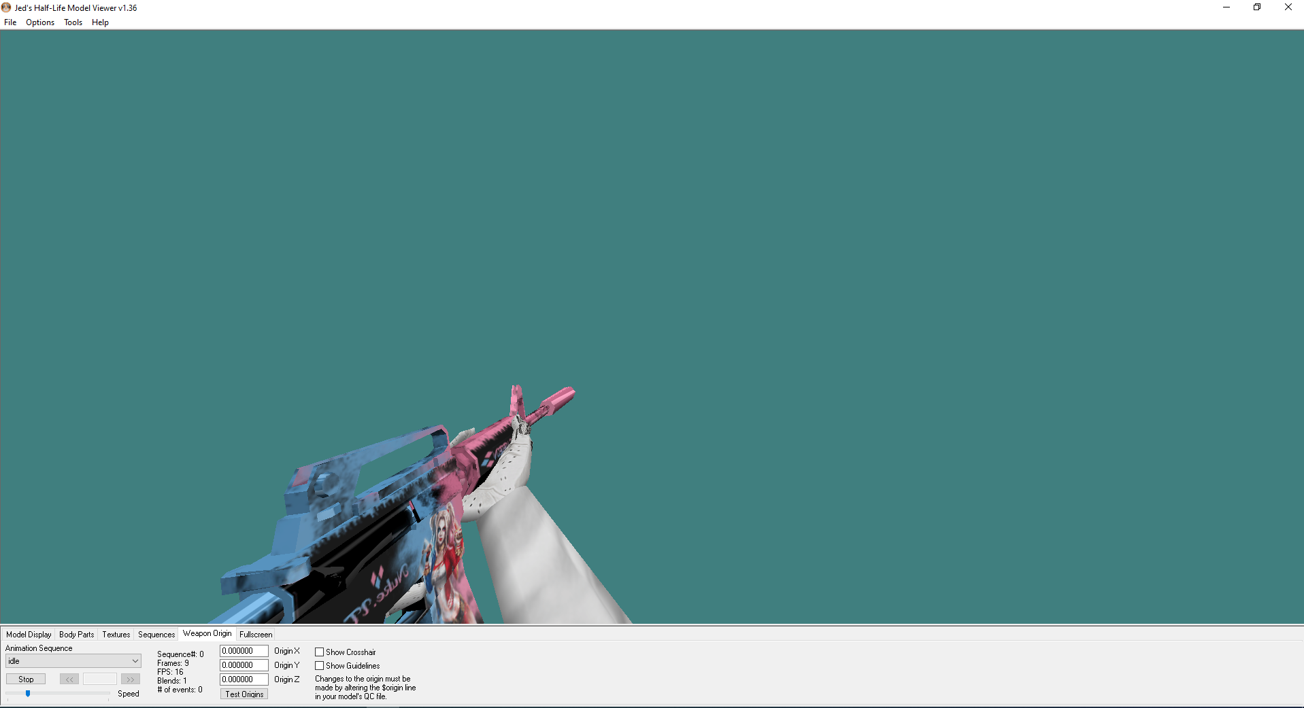
Task: Stop the animation playback
Action: click(x=26, y=679)
